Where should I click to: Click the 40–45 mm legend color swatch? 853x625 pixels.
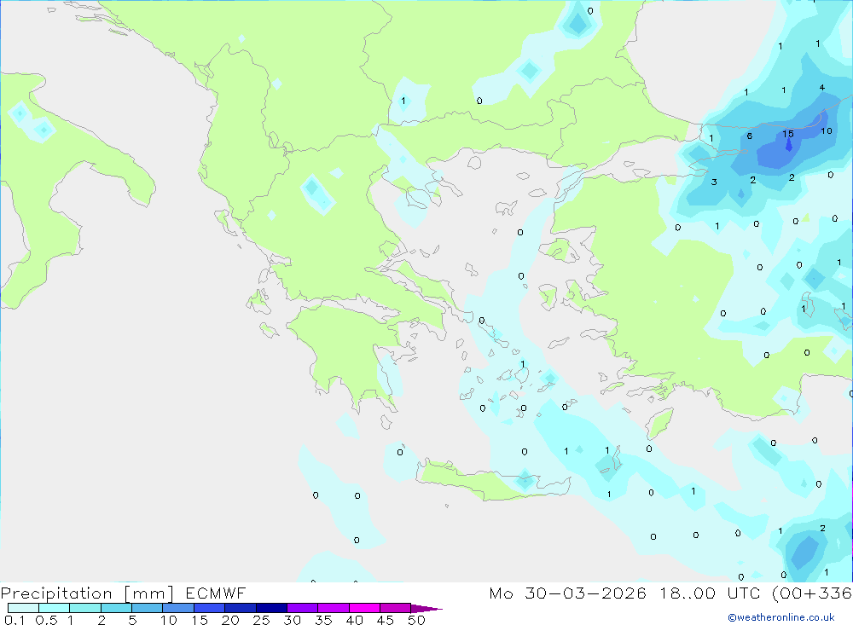coord(364,608)
